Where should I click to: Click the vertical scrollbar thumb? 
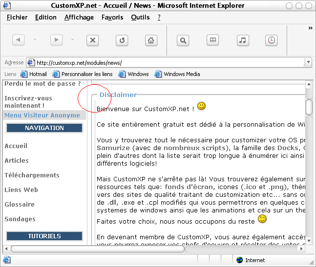(309, 107)
